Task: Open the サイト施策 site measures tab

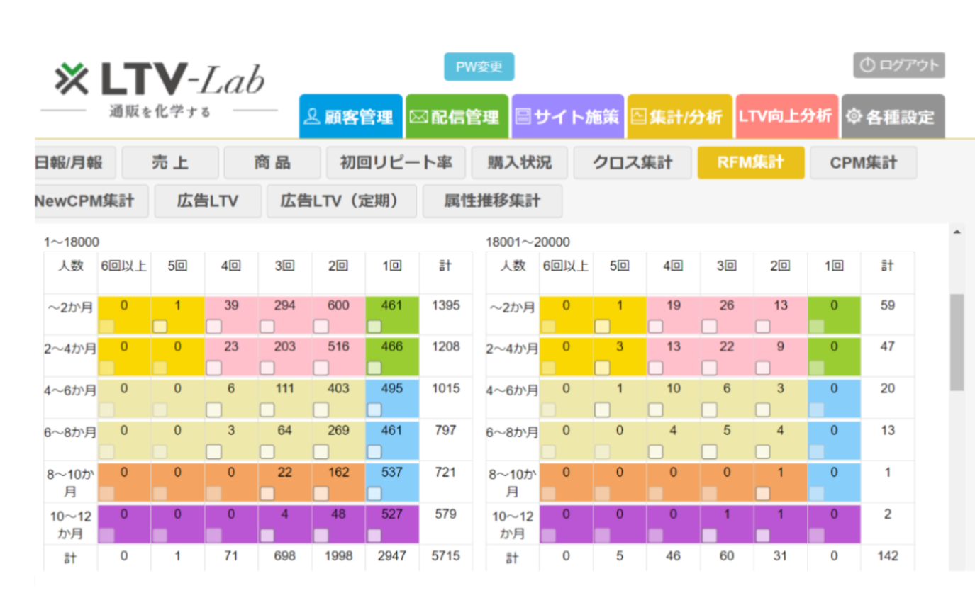Action: (x=568, y=117)
